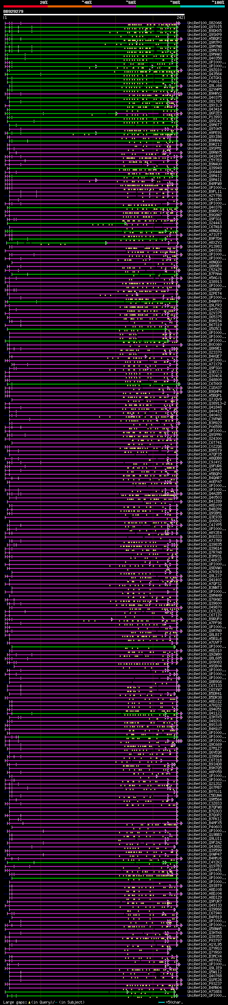Select UniRef100_B4MFW9 label
228x1005 pixels.
click(204, 184)
